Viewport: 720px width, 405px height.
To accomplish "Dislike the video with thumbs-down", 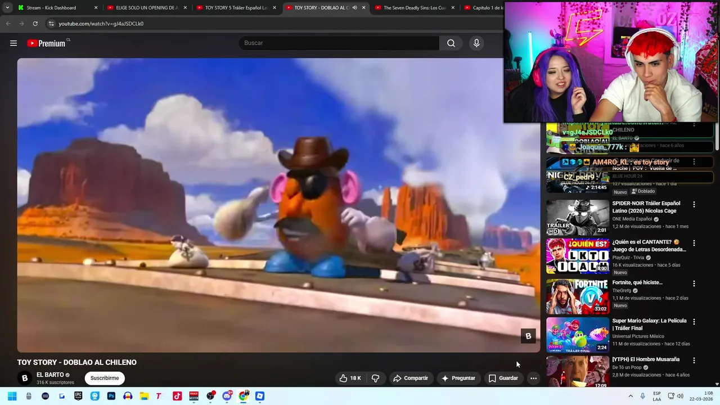I will tap(376, 378).
